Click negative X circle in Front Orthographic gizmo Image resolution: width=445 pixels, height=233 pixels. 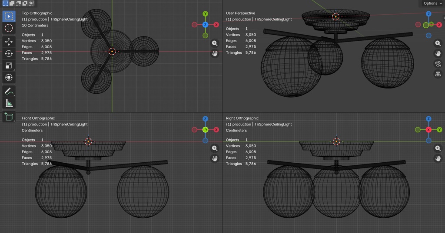[194, 130]
